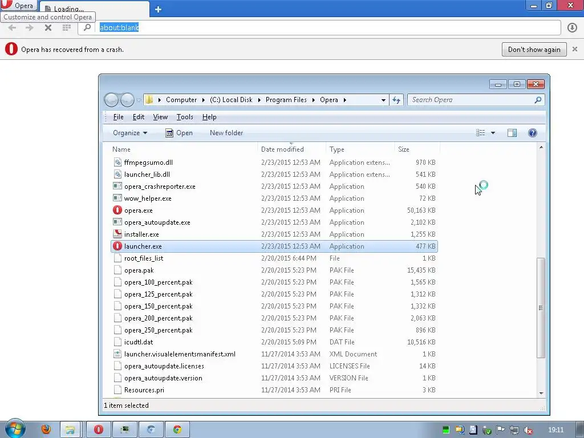Click Don't show again button

click(x=534, y=50)
